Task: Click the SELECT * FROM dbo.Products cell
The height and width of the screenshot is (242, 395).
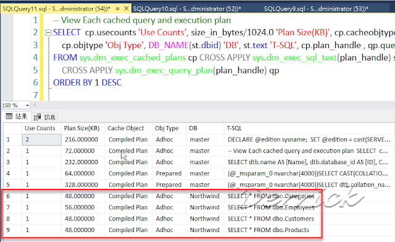Action: (x=309, y=230)
